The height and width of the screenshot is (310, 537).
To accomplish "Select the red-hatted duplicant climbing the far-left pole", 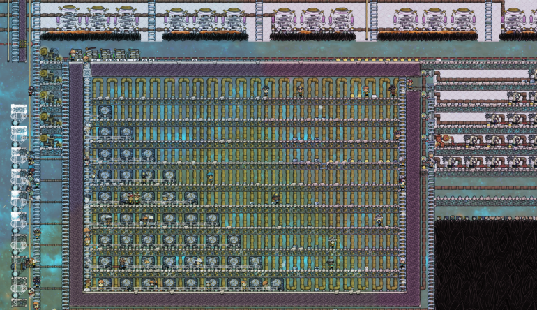I will [x=31, y=91].
